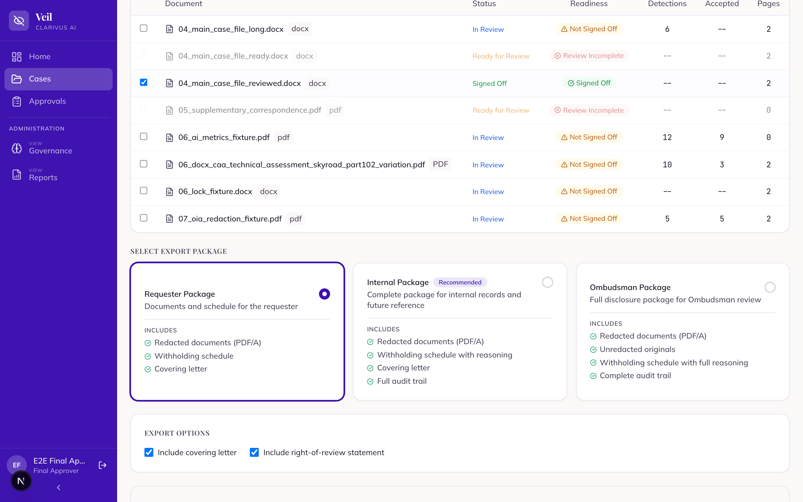Check the 06_ai_metrics_fixture.pdf row checkbox
This screenshot has height=502, width=803.
[144, 136]
